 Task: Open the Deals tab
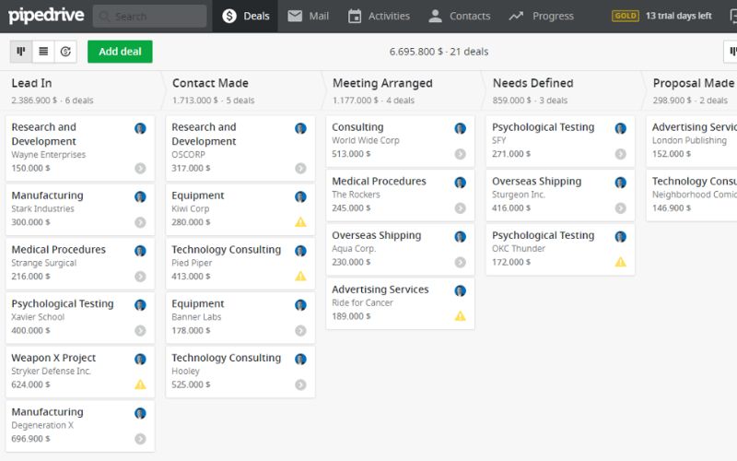point(245,16)
